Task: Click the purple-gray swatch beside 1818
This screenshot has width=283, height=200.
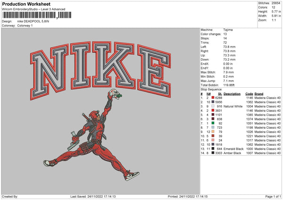Action: click(x=213, y=144)
